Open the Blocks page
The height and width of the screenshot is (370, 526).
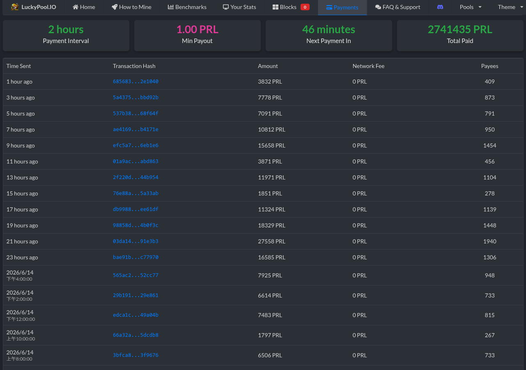point(291,7)
